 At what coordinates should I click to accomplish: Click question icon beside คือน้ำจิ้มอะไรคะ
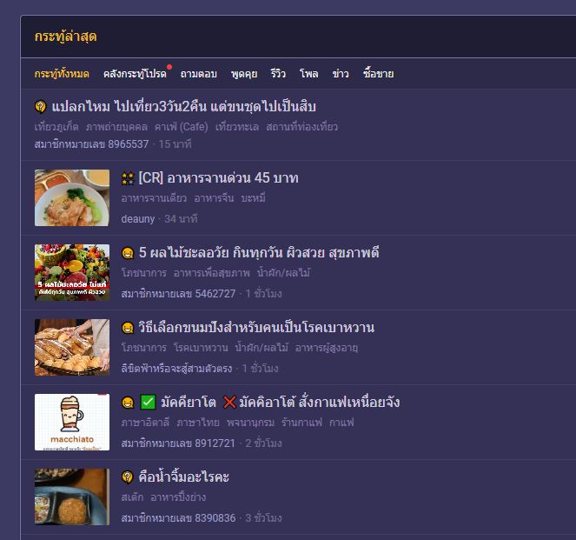(x=128, y=477)
